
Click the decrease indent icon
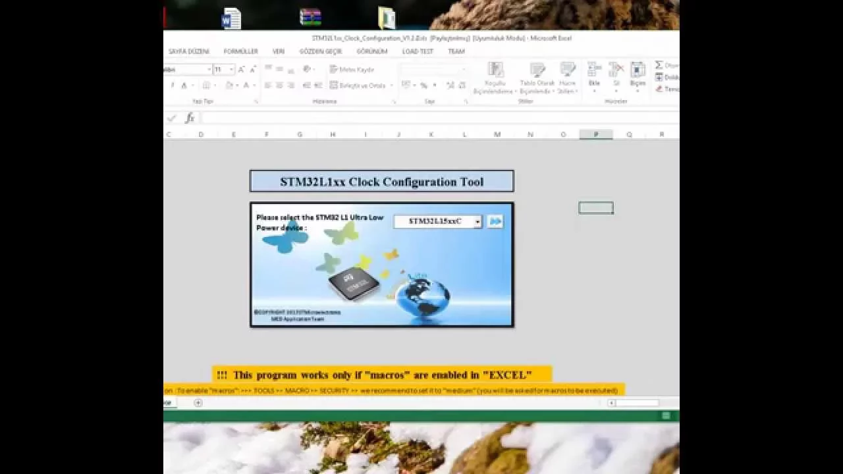307,86
